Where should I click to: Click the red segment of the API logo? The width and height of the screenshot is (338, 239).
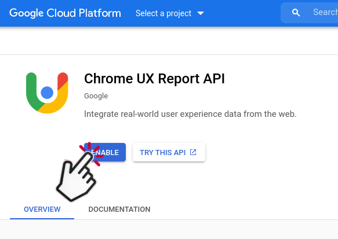63,80
